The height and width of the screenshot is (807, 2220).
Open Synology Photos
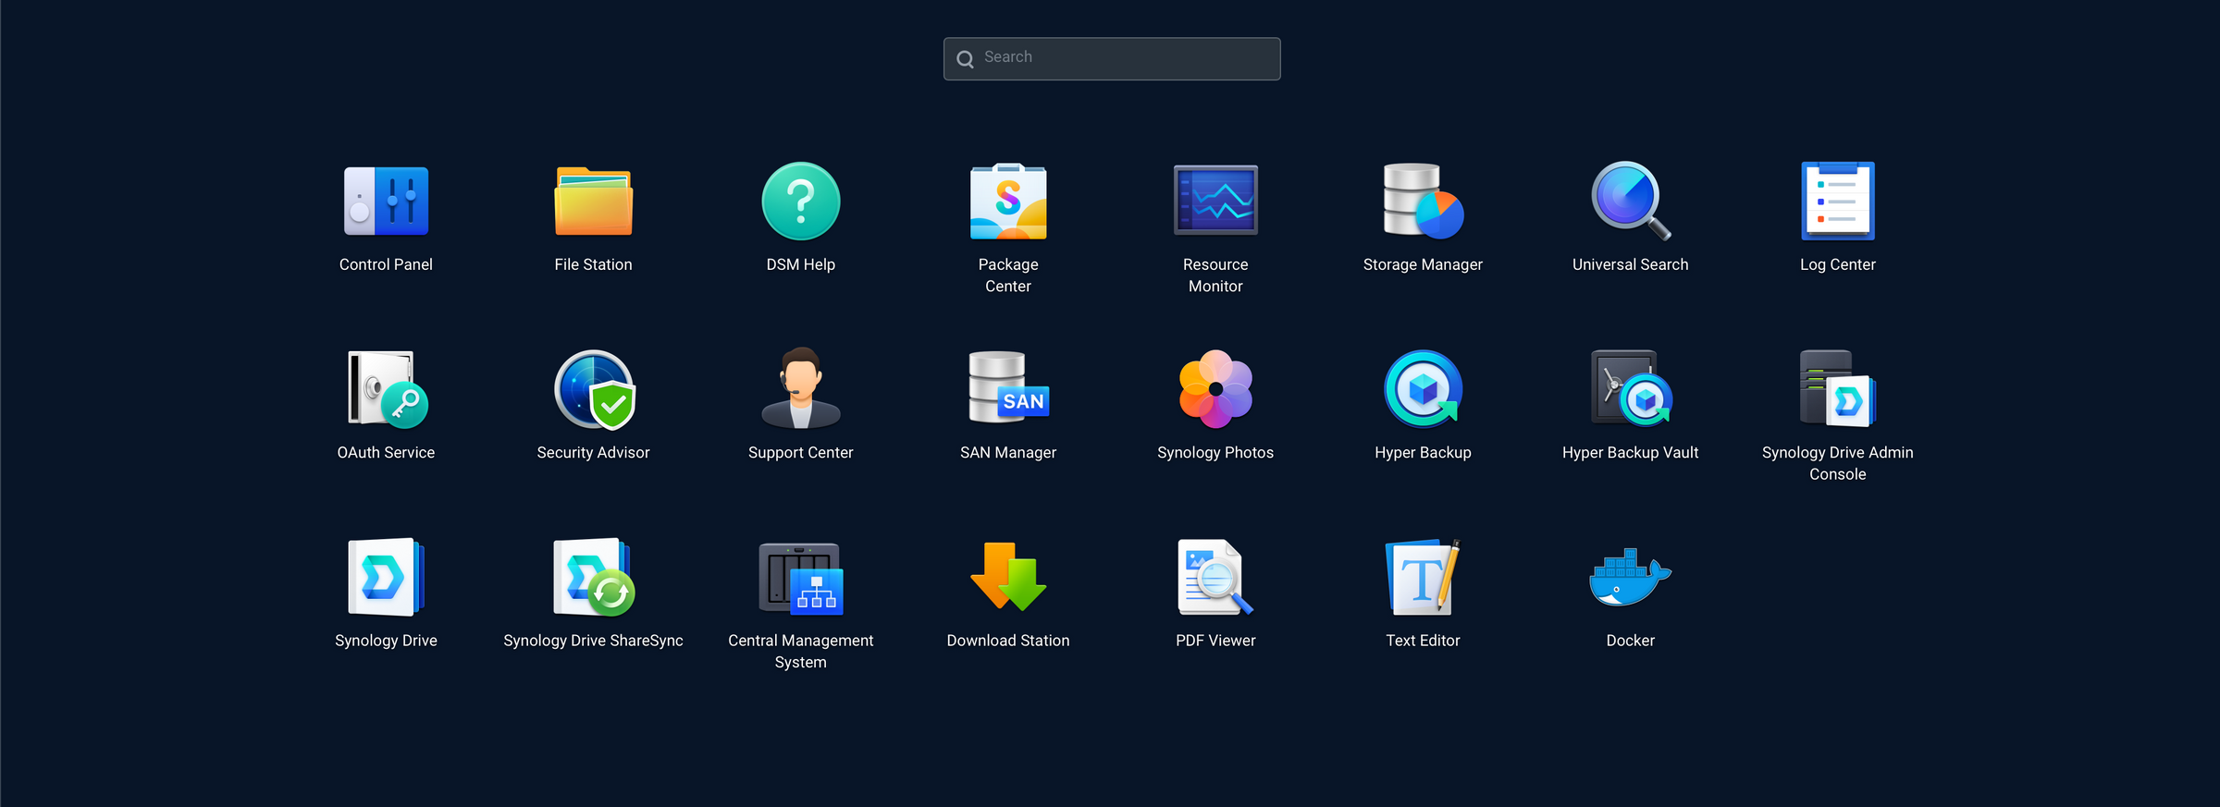point(1215,389)
